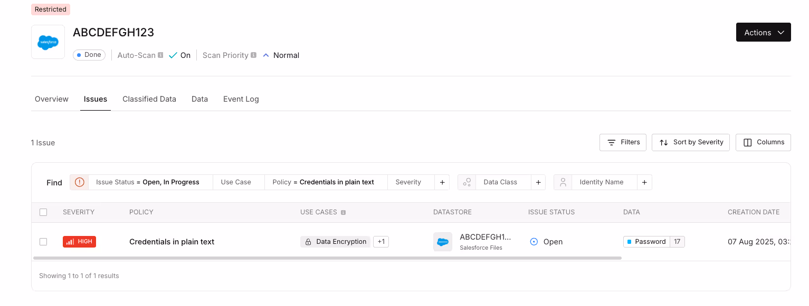Click the Auto-Scan On checkmark
Image resolution: width=809 pixels, height=306 pixels.
[x=173, y=55]
